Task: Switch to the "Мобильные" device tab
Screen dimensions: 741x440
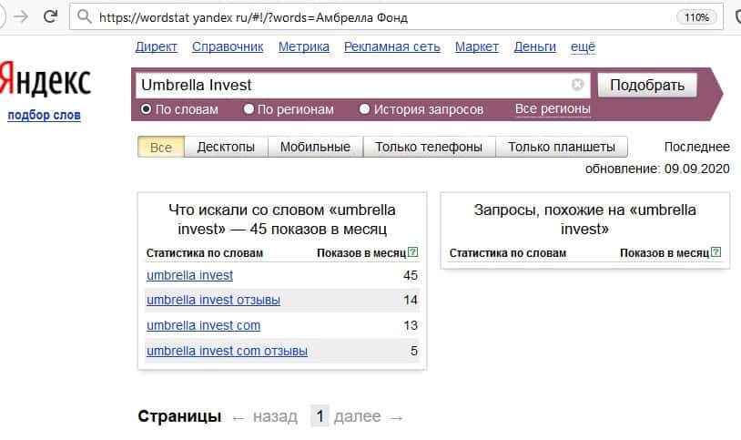Action: coord(315,147)
